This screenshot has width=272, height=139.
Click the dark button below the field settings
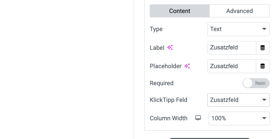click(x=209, y=138)
